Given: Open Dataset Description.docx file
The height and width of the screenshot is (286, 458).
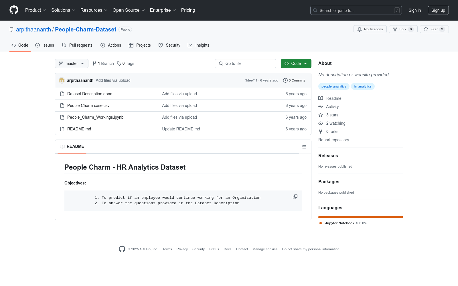Looking at the screenshot, I should click(90, 94).
